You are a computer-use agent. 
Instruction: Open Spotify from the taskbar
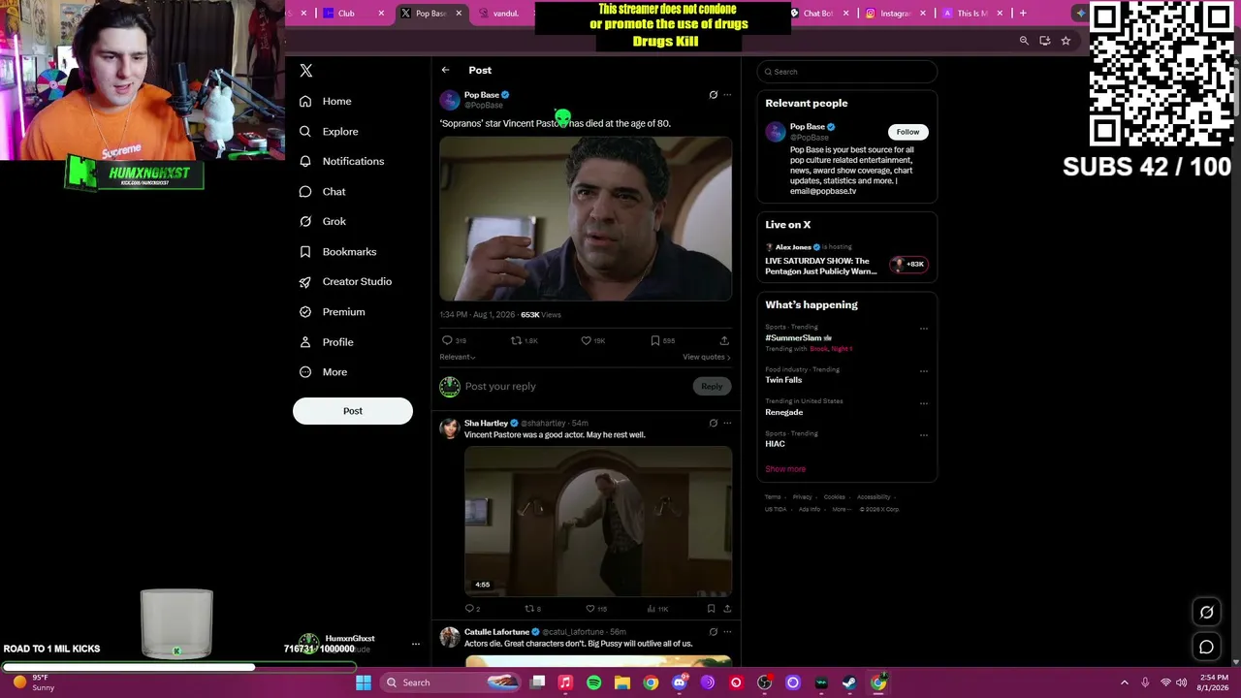tap(593, 682)
